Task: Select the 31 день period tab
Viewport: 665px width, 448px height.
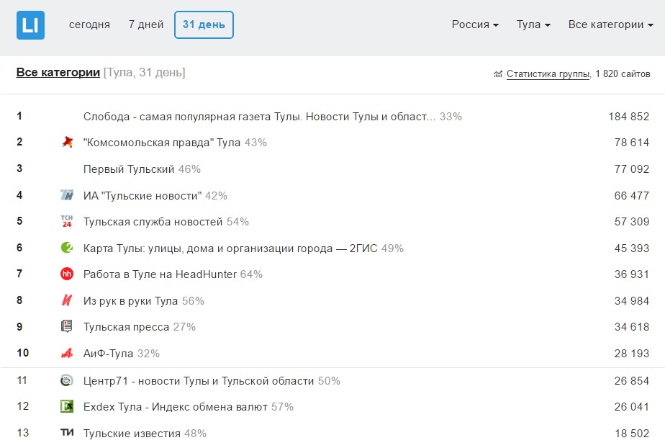Action: pyautogui.click(x=204, y=24)
